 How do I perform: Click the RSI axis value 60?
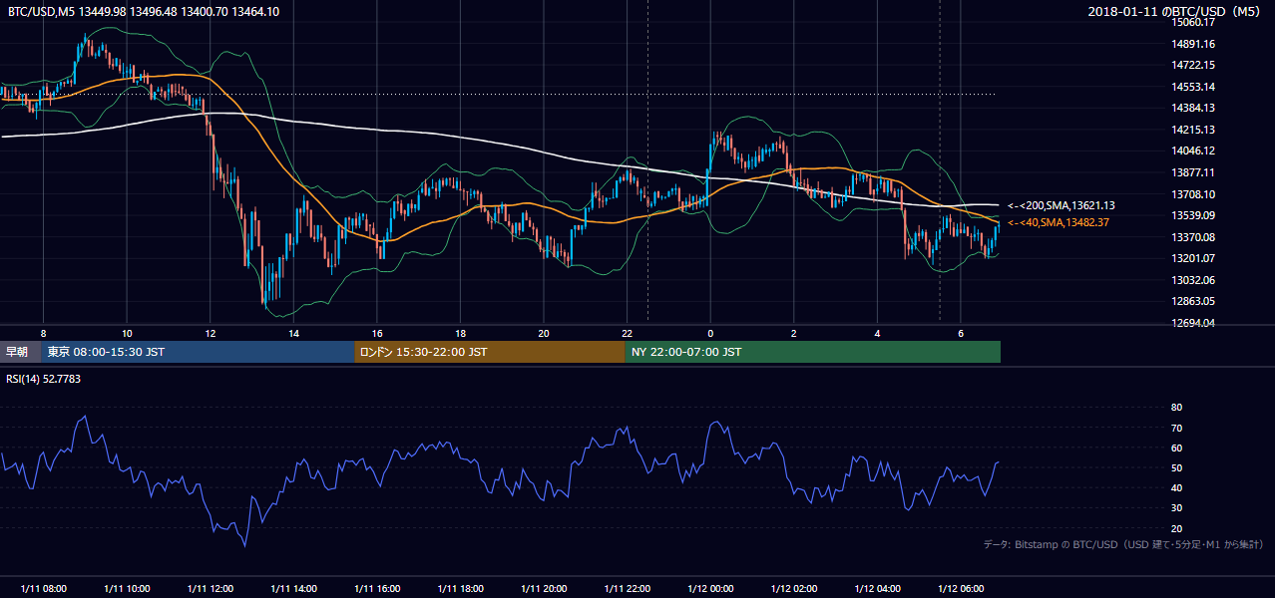1176,448
